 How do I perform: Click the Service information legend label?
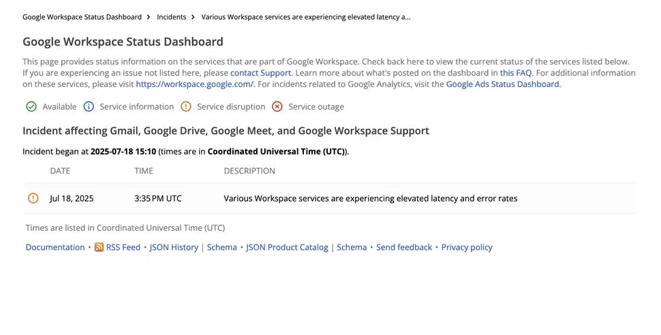pos(136,107)
